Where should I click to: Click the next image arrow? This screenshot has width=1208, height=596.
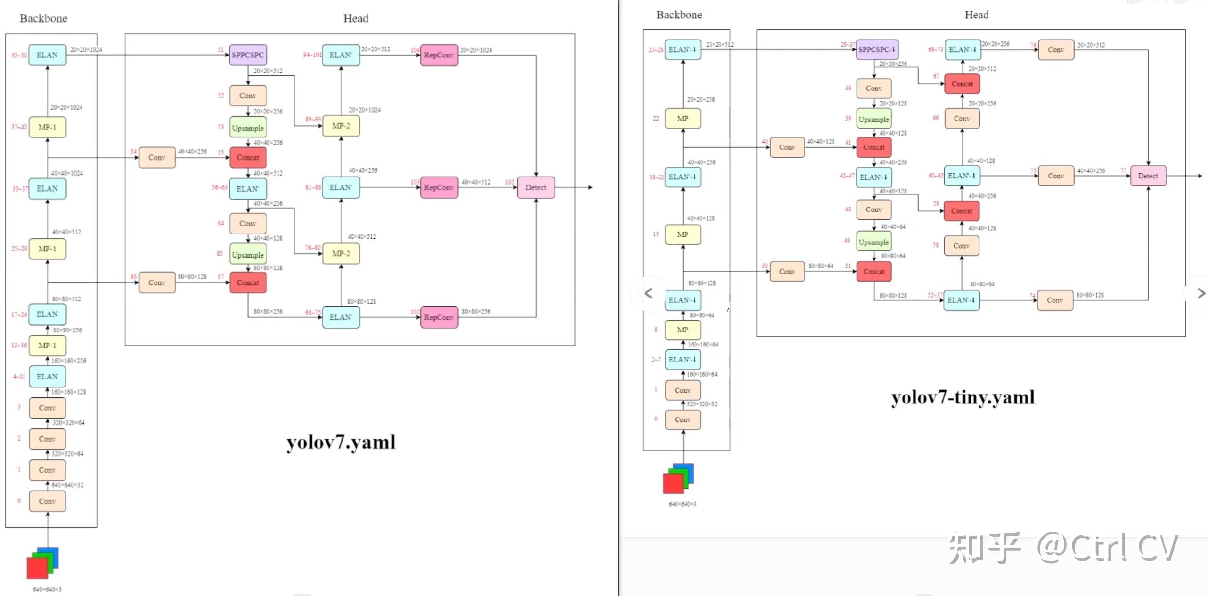pyautogui.click(x=1201, y=293)
